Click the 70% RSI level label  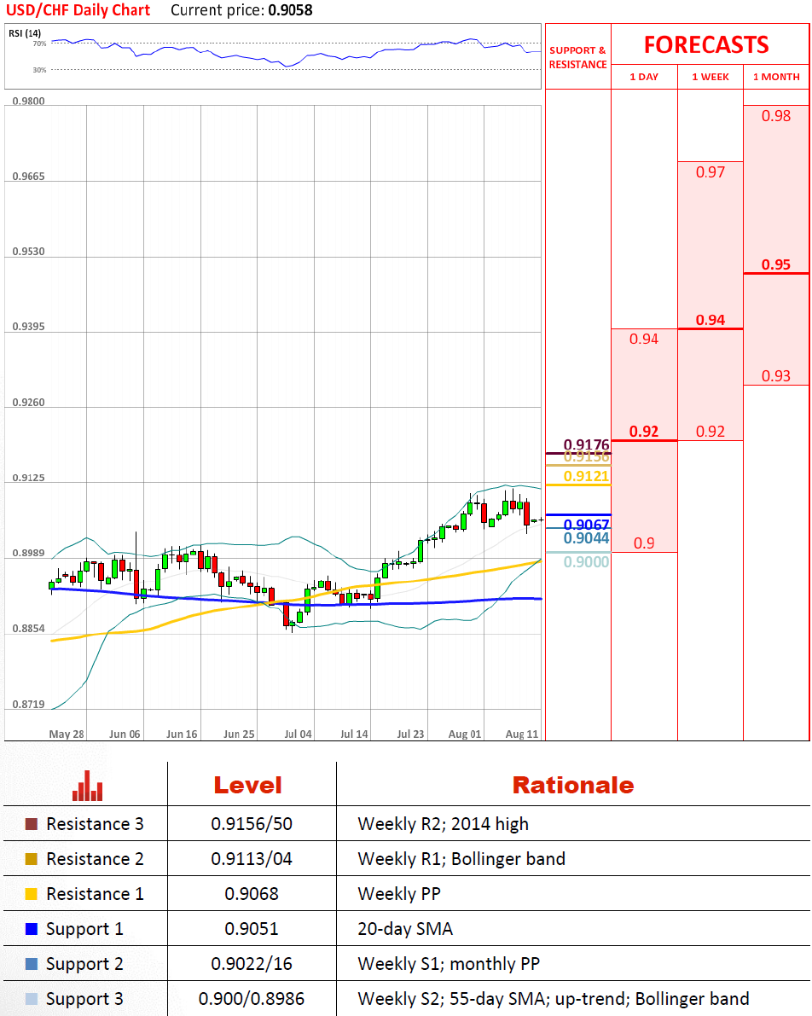(39, 44)
